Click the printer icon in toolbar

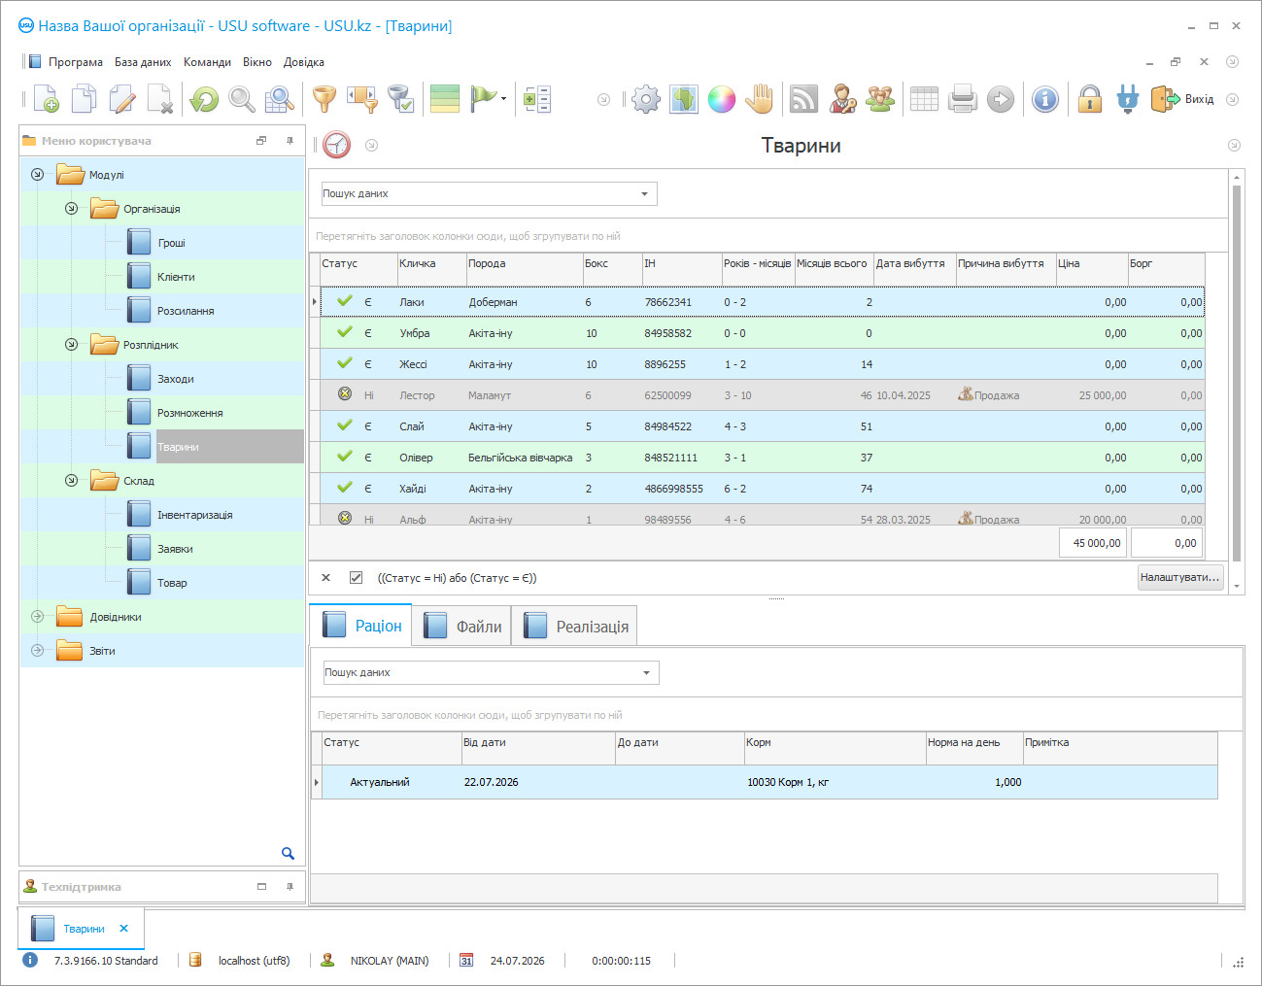[x=962, y=99]
